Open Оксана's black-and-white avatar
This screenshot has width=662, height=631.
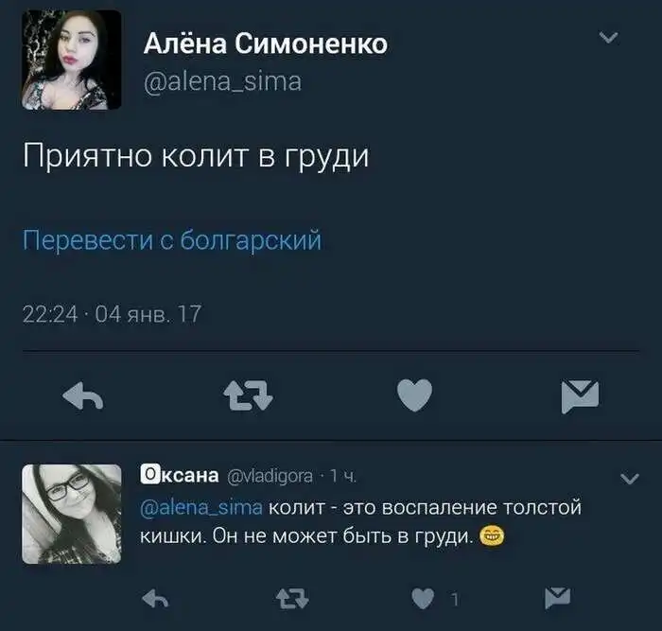click(71, 514)
